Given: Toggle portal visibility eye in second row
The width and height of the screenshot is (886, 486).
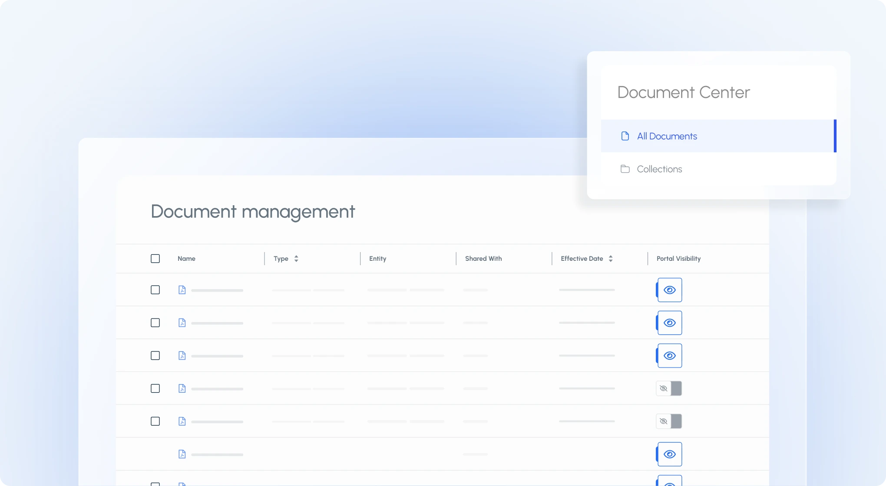Looking at the screenshot, I should pyautogui.click(x=669, y=323).
